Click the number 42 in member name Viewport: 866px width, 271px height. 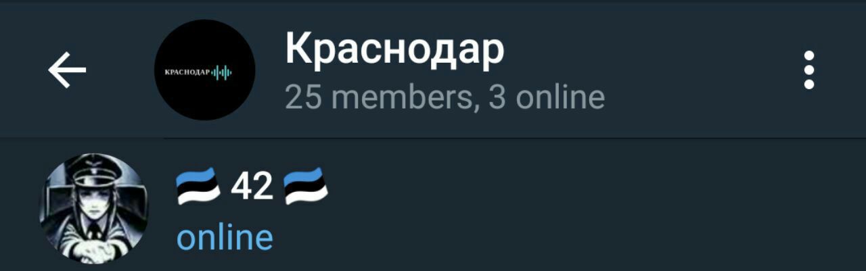pyautogui.click(x=252, y=186)
